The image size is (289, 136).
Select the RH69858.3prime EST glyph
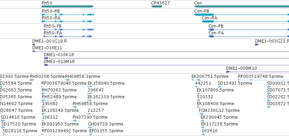[67, 80]
